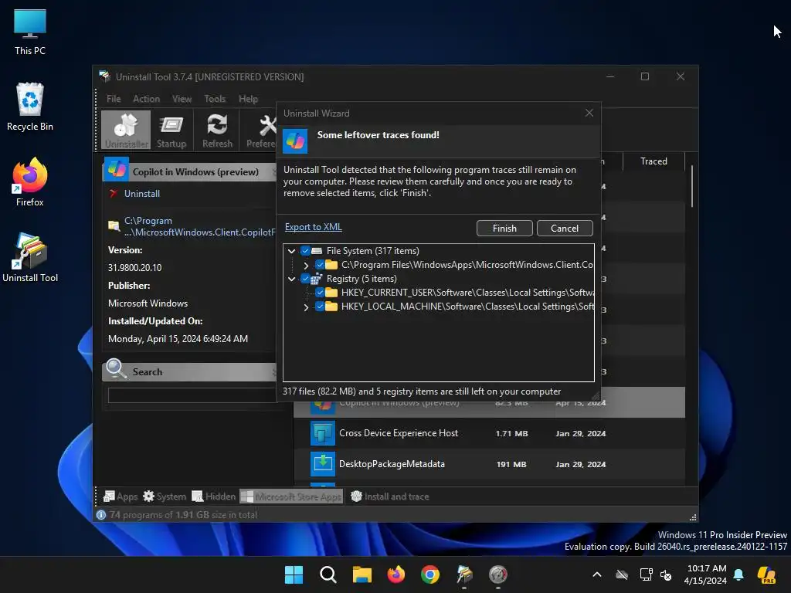
Task: Click Cancel in Uninstall Wizard
Action: 565,228
